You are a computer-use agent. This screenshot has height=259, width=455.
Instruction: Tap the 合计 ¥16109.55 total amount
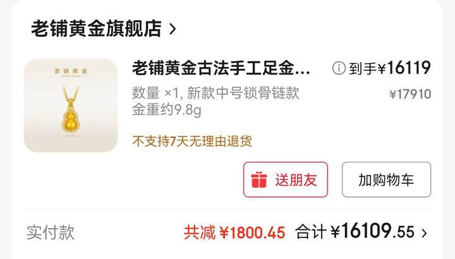(x=355, y=231)
